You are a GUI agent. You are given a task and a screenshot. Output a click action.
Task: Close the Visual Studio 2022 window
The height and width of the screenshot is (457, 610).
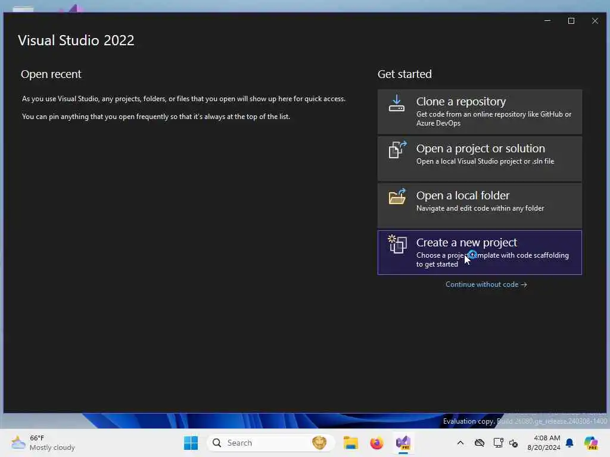(595, 21)
